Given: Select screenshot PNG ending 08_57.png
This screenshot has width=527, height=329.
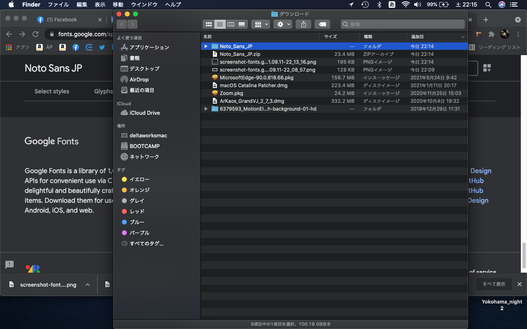Looking at the screenshot, I should click(334, 70).
